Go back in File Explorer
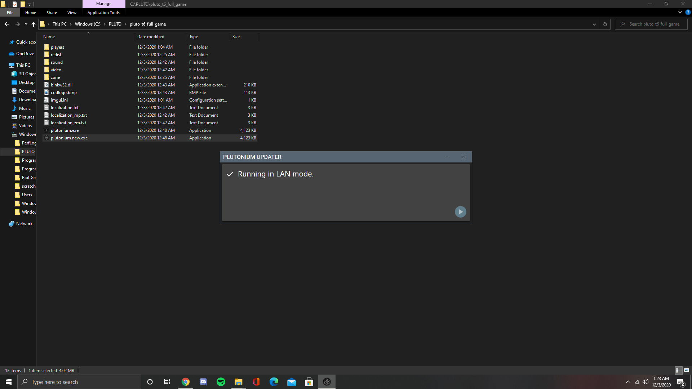The height and width of the screenshot is (389, 692). point(7,24)
